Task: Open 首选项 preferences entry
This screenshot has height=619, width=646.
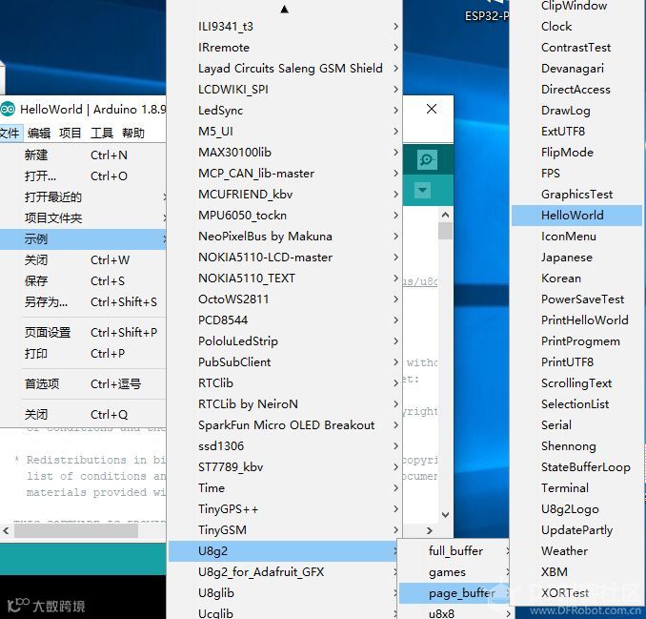Action: 83,384
